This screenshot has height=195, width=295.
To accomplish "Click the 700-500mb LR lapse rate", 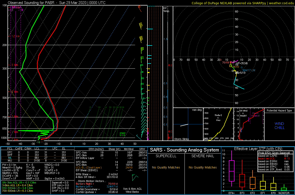I will pyautogui.click(x=18, y=190).
